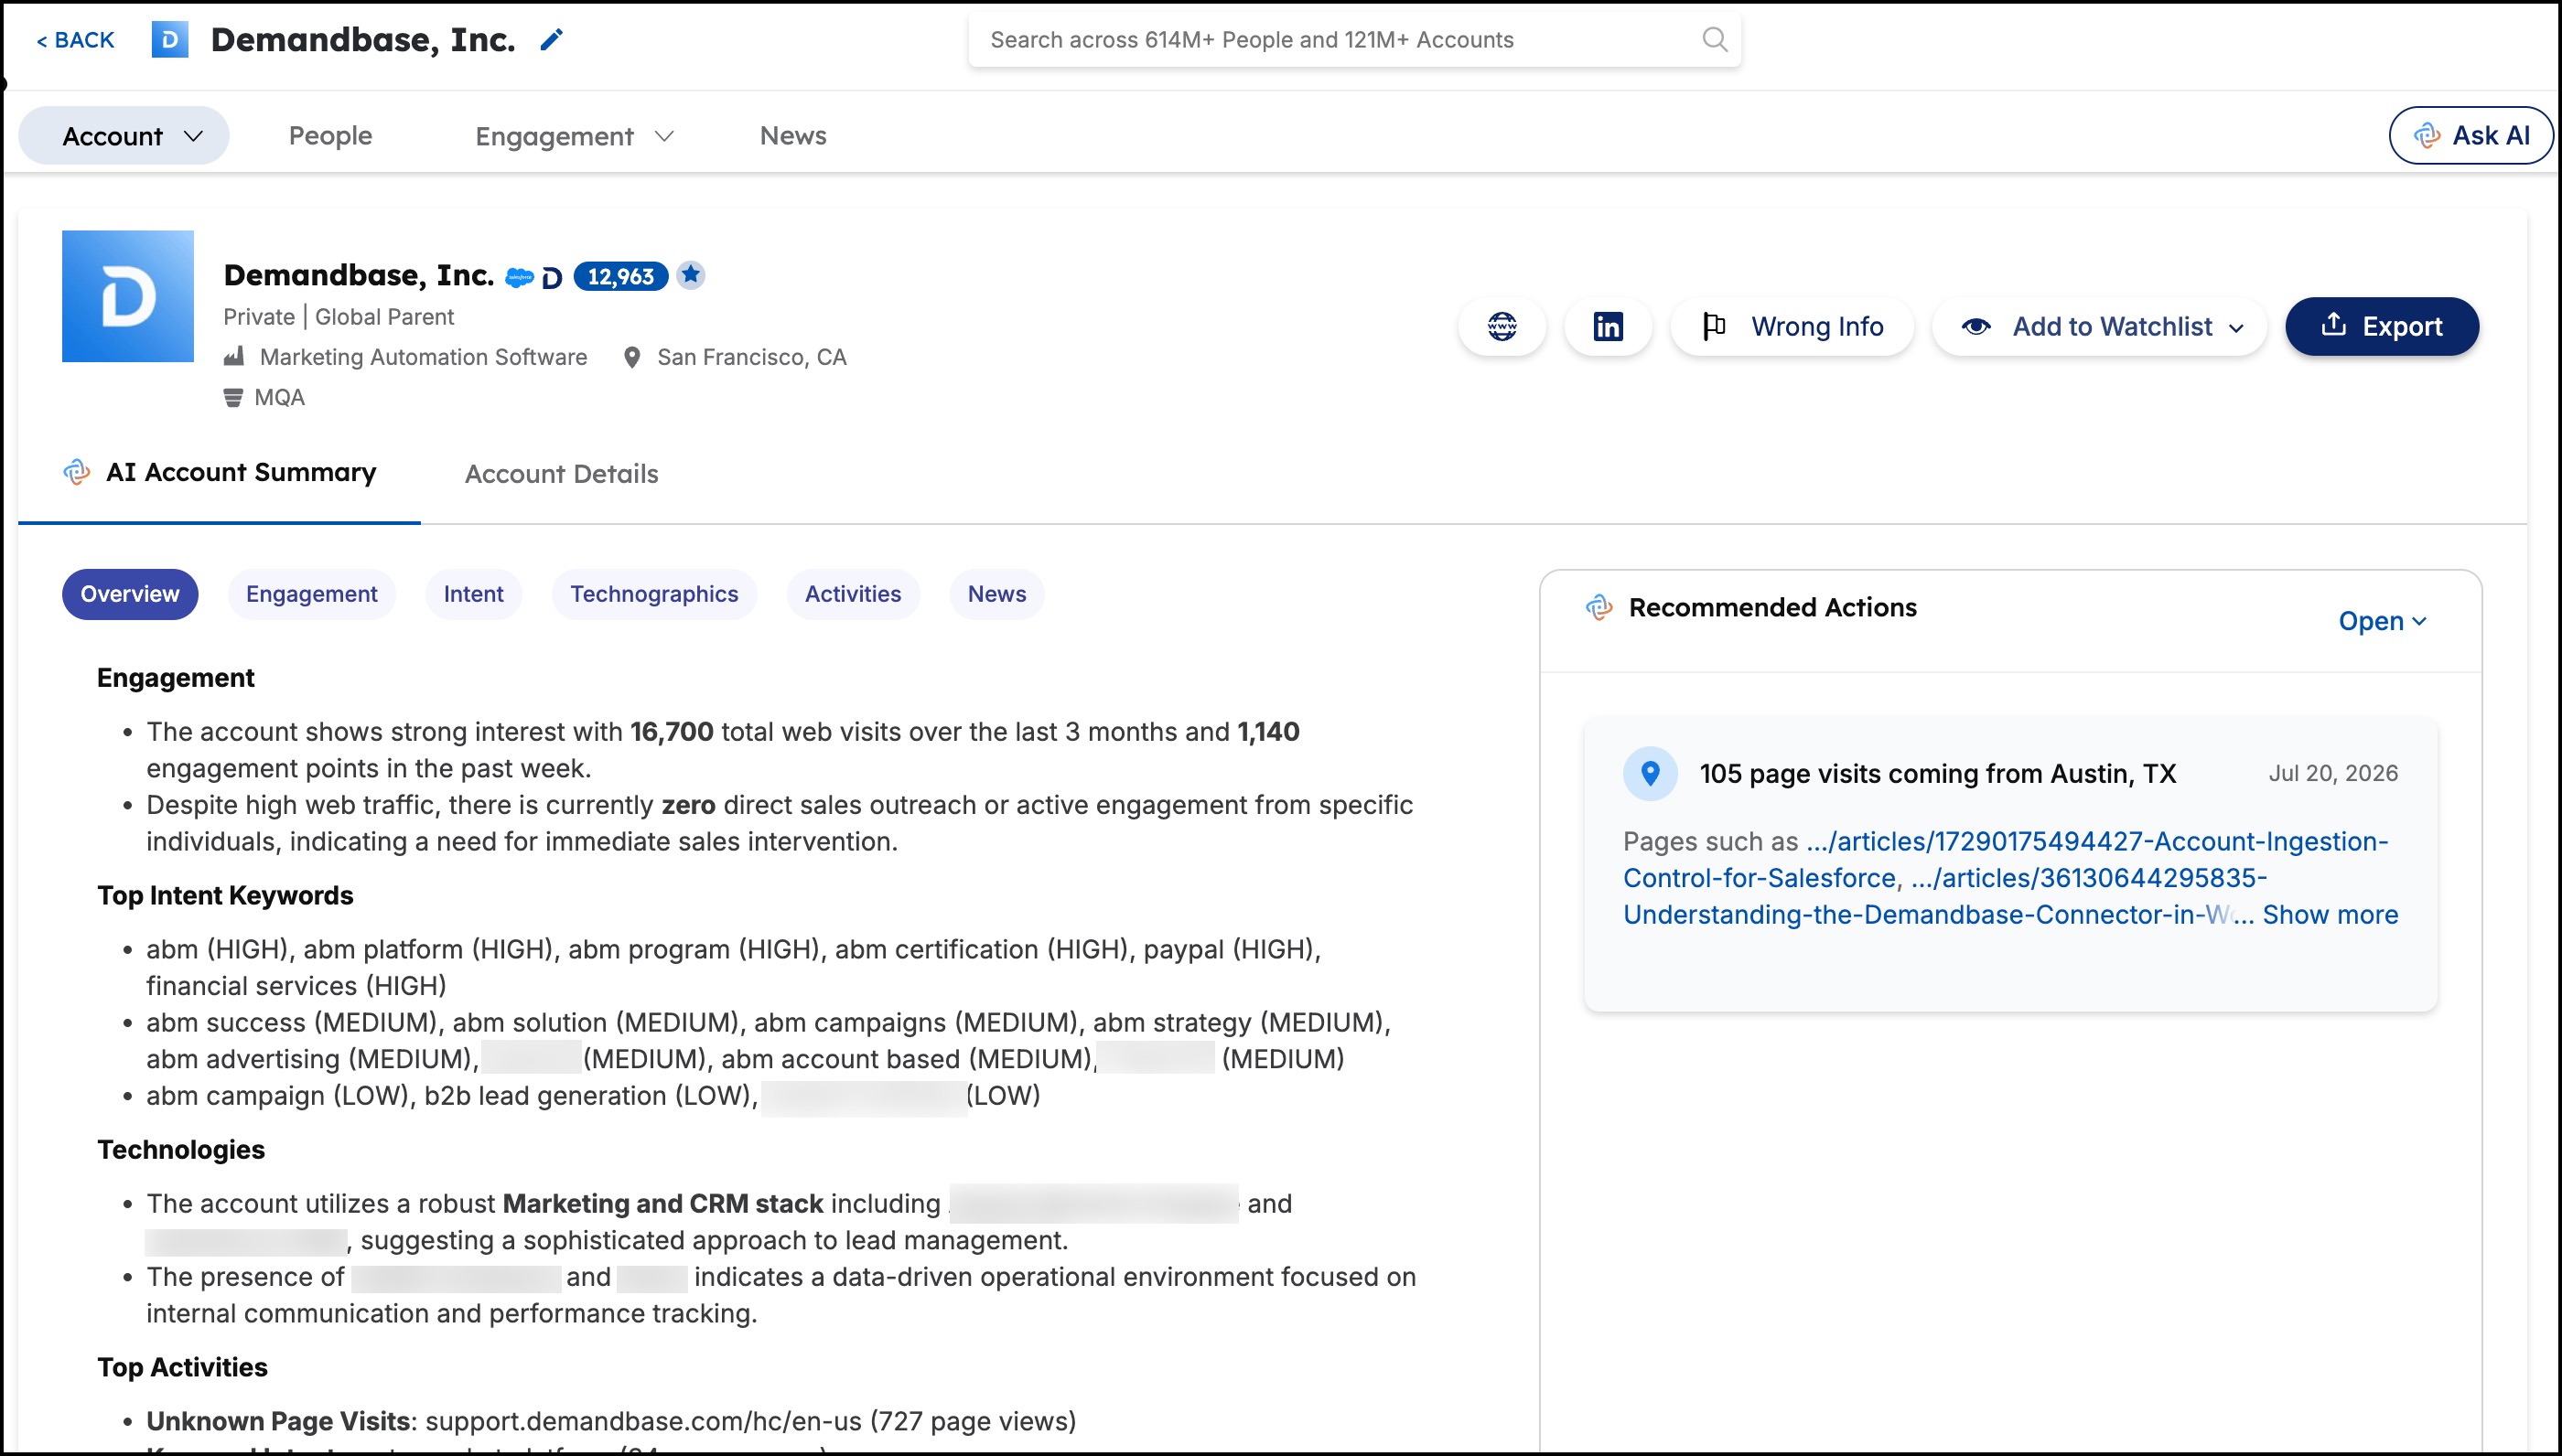Select the Technographics filter pill

click(654, 594)
